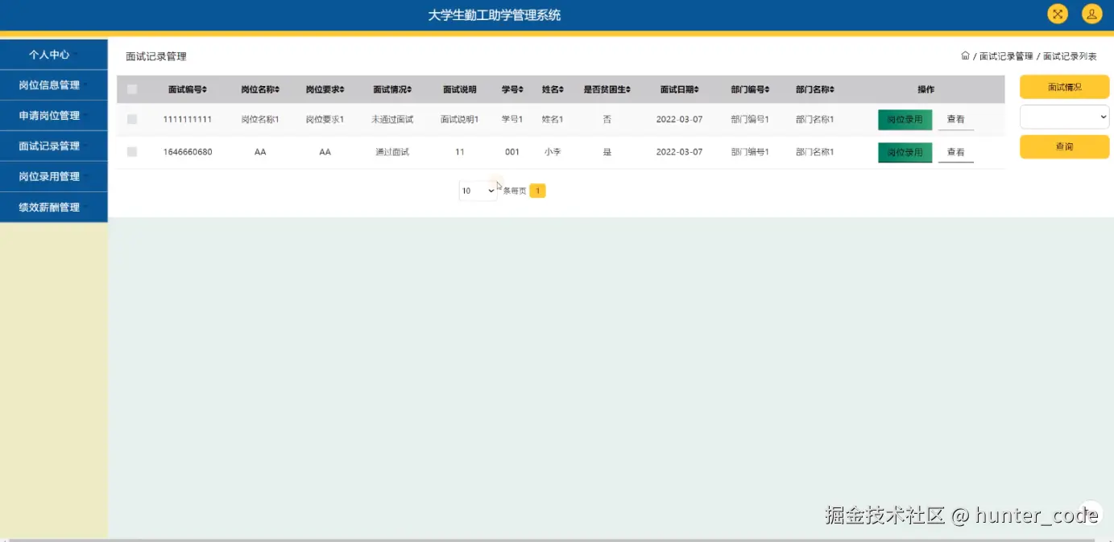Toggle fullscreen with the expand icon

[x=1058, y=14]
